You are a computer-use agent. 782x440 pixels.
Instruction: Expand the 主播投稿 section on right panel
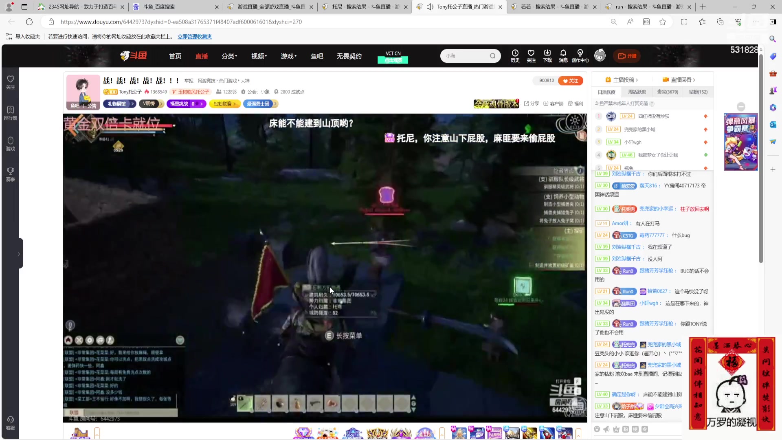[x=622, y=80]
